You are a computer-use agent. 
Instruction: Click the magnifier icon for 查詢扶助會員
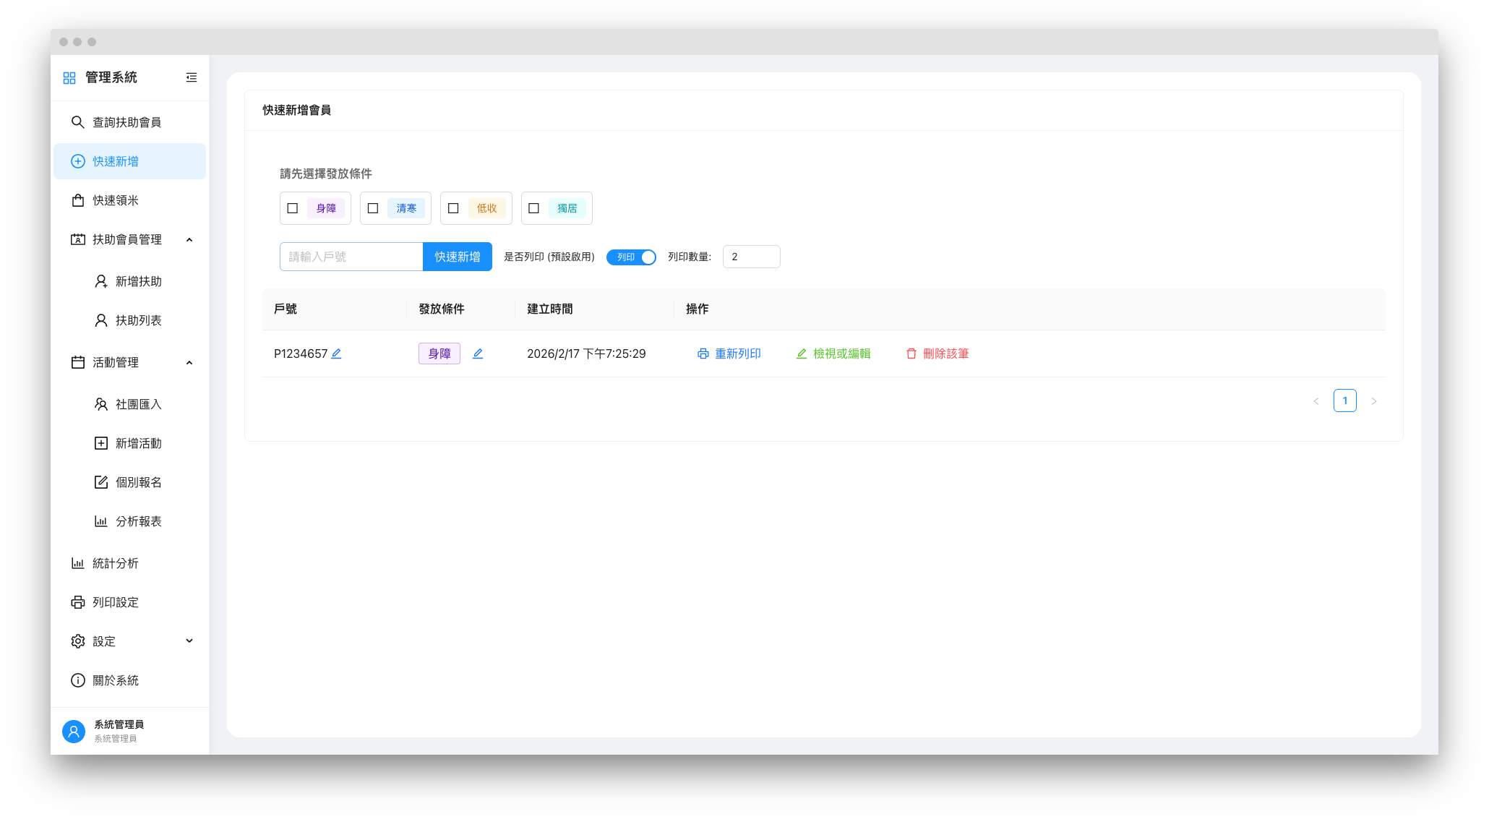pyautogui.click(x=77, y=122)
